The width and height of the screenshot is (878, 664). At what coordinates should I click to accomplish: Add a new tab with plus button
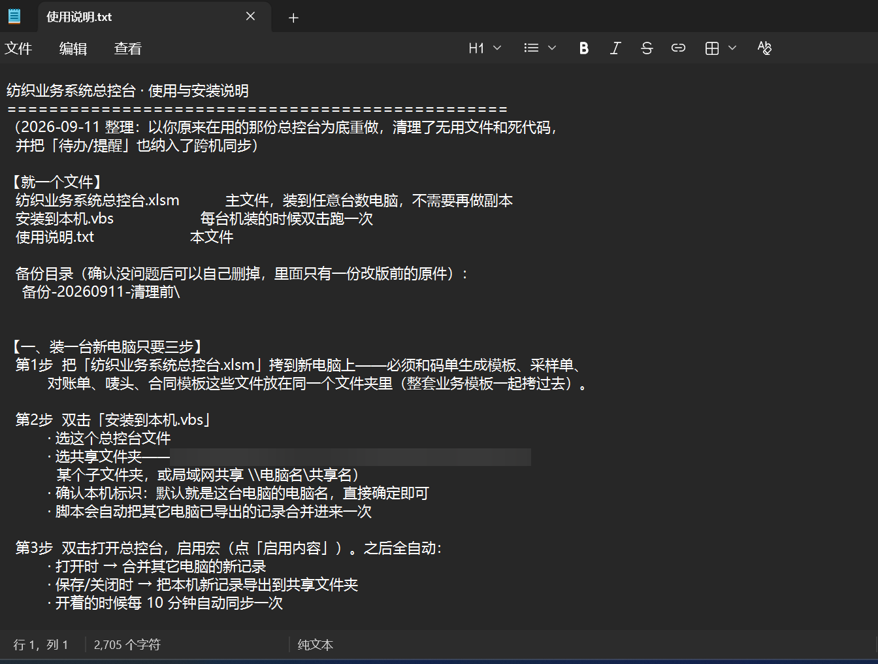(x=293, y=18)
